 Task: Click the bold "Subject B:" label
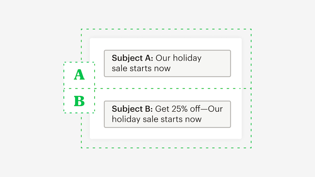(132, 109)
